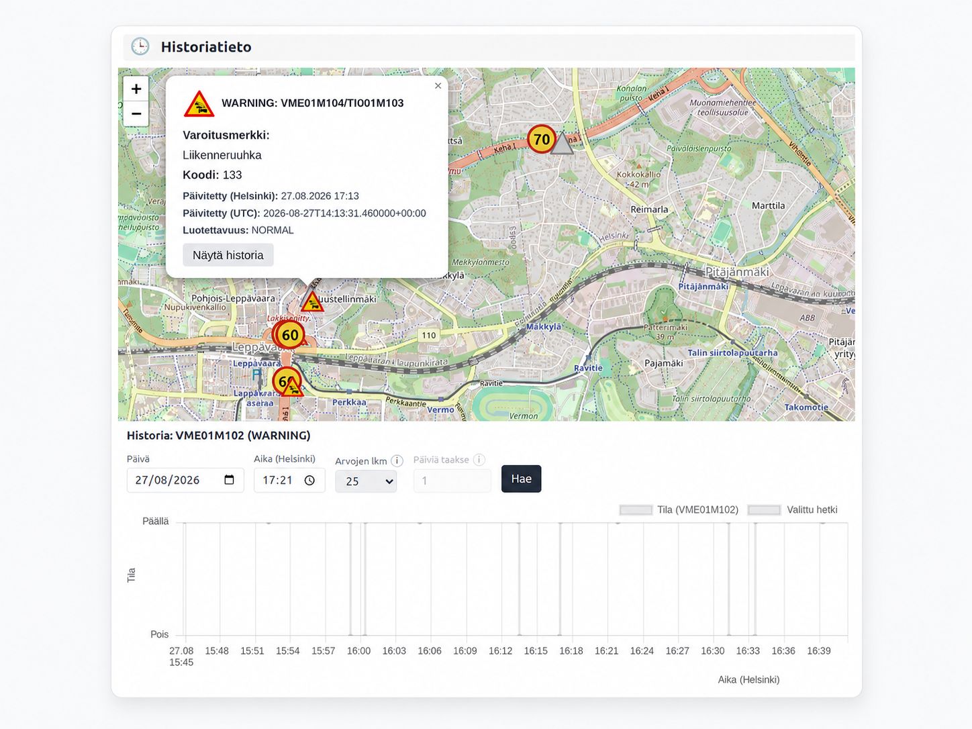This screenshot has height=729, width=972.
Task: Focus the Päivä date field 27/08/2026
Action: point(185,480)
